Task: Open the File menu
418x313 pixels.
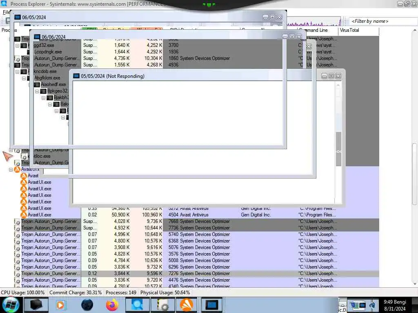Action: click(6, 12)
